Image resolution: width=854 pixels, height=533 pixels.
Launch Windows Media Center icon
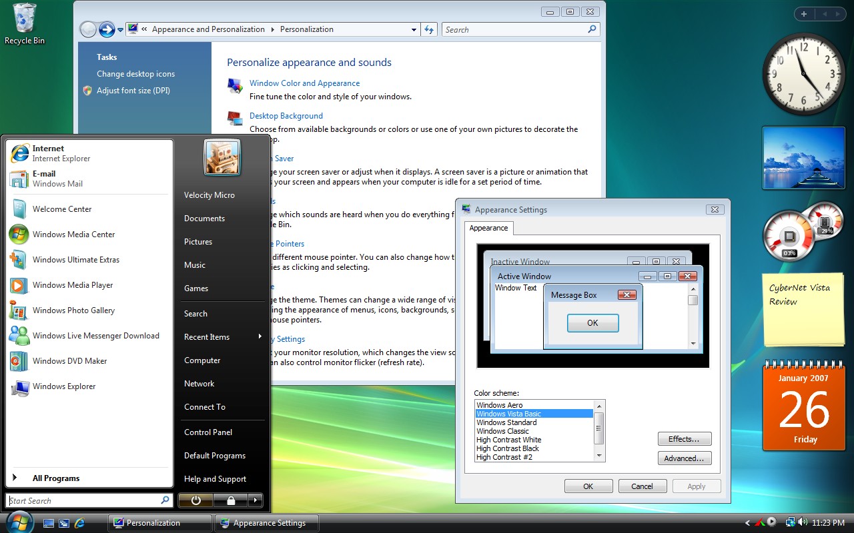click(19, 235)
